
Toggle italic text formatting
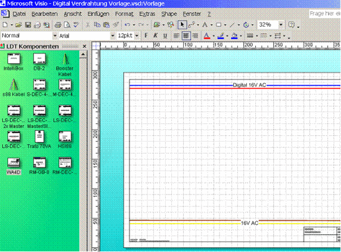click(155, 36)
